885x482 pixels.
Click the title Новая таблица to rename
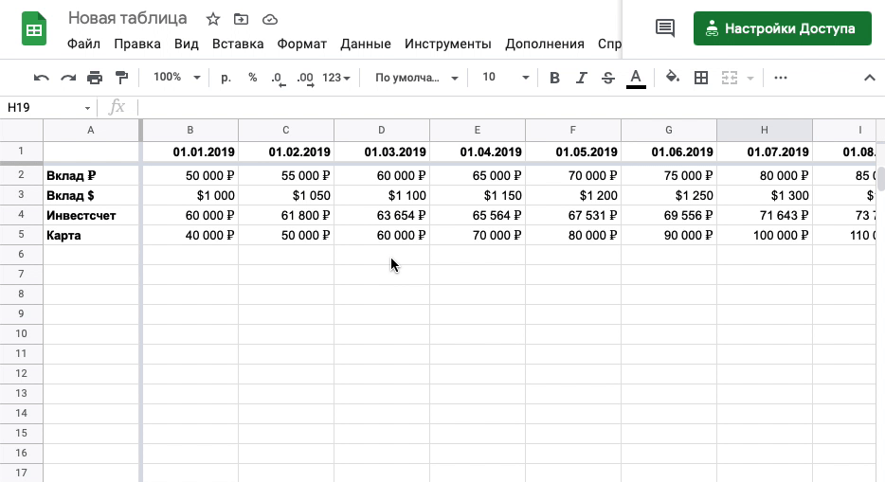click(x=128, y=19)
